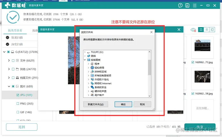The width and height of the screenshot is (222, 137).
Task: Select the PNG (265) label text
Action: (x=27, y=104)
